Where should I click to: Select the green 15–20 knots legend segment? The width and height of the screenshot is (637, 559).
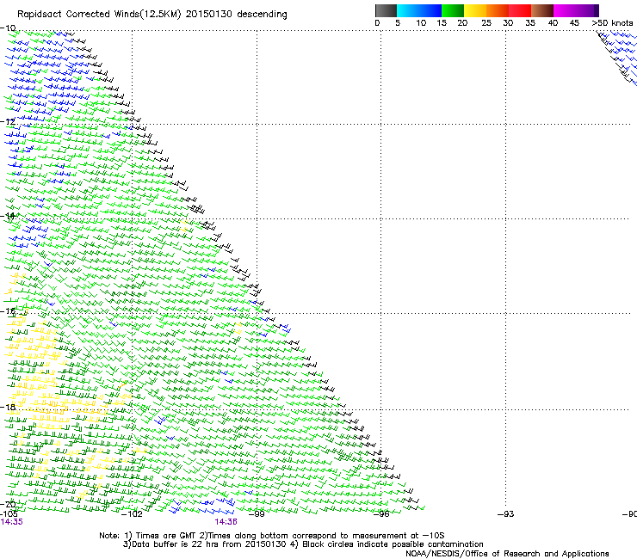pos(453,10)
